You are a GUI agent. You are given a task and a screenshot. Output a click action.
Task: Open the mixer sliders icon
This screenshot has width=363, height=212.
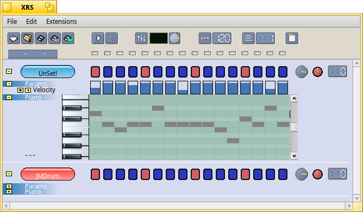(141, 38)
